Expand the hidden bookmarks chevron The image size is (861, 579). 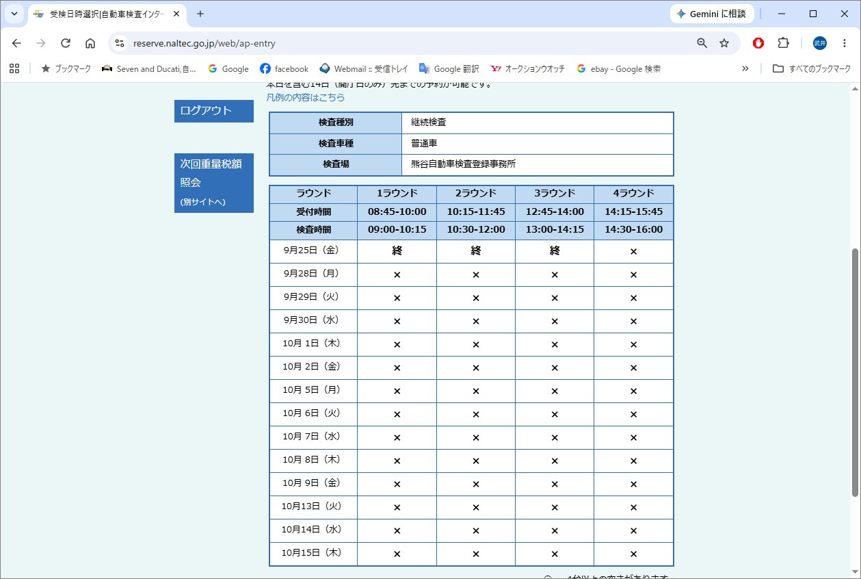(745, 68)
